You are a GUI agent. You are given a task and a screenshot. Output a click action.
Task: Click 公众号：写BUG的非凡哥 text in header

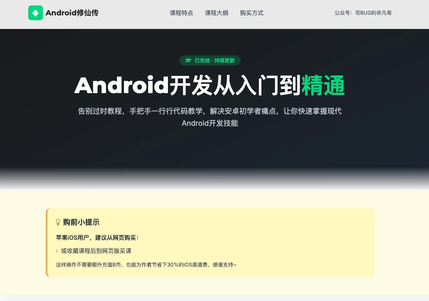tap(363, 13)
